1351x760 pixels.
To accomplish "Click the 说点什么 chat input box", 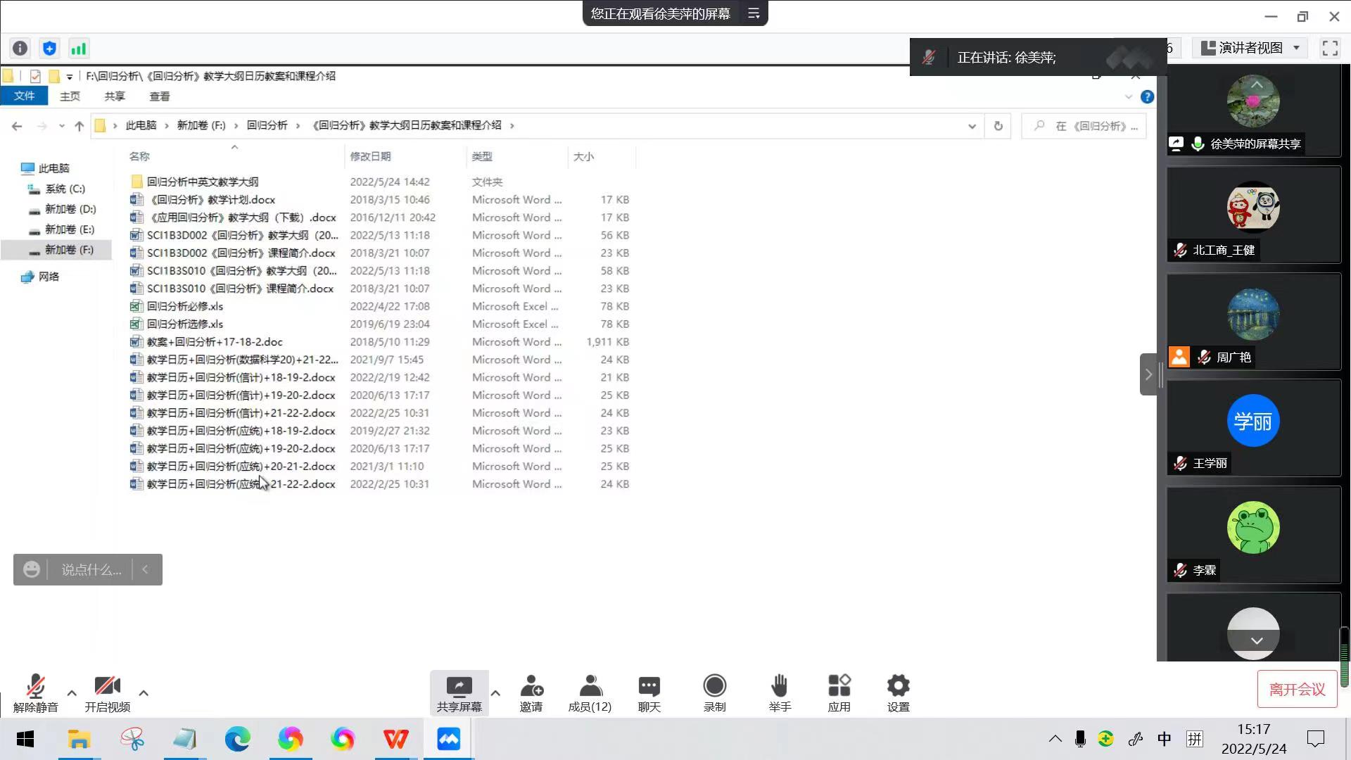I will 91,569.
